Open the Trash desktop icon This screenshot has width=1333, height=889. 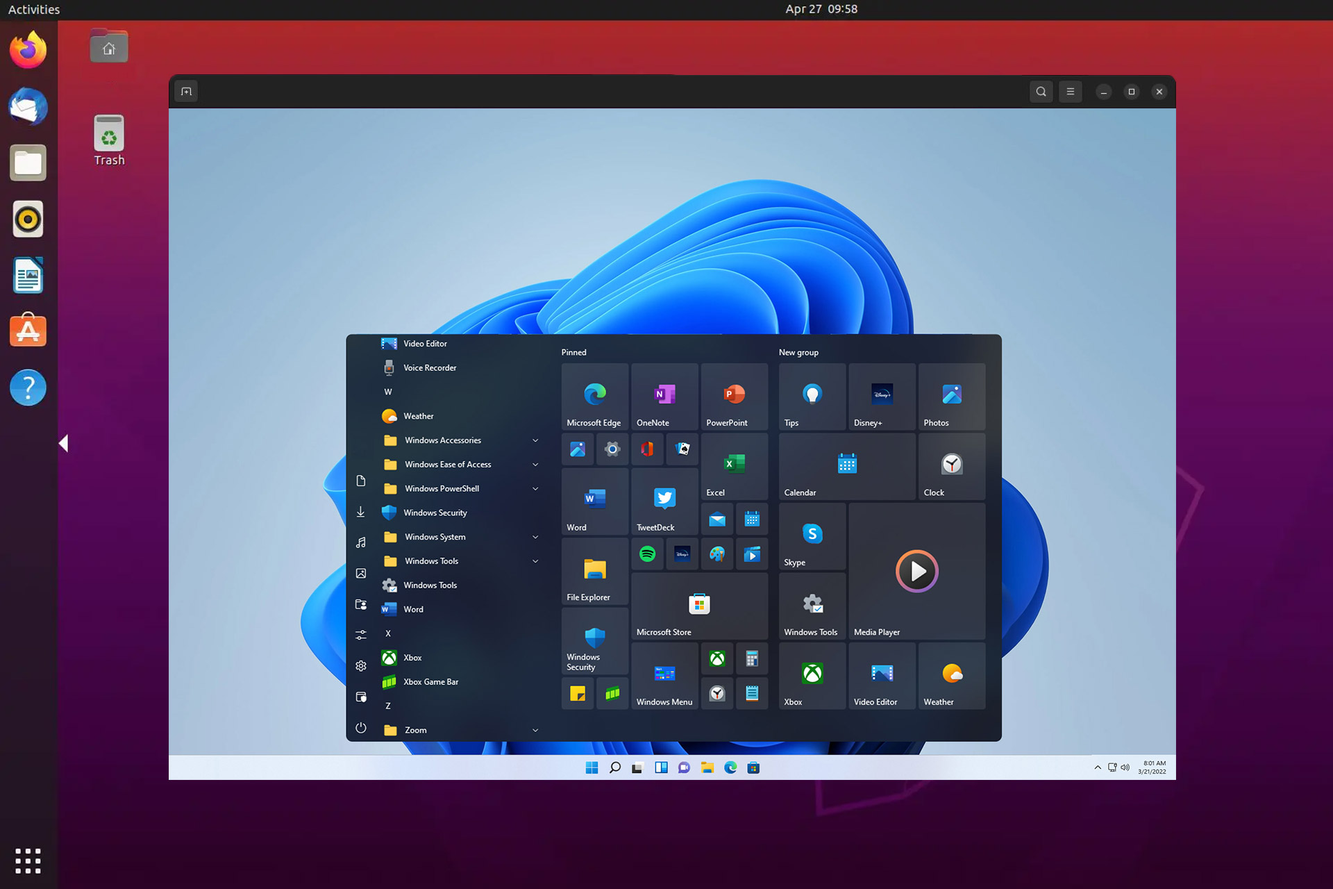[x=109, y=141]
